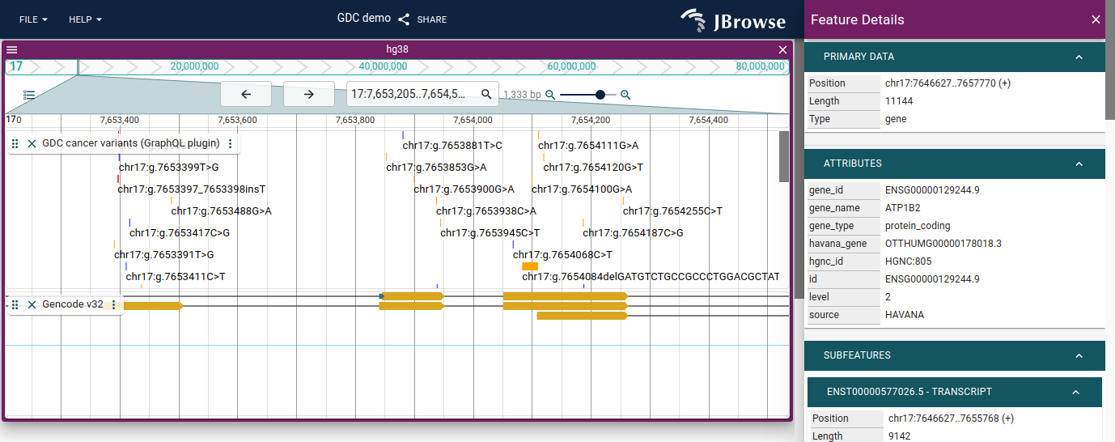Click gene_name value ATP1B2
The width and height of the screenshot is (1115, 442).
903,208
